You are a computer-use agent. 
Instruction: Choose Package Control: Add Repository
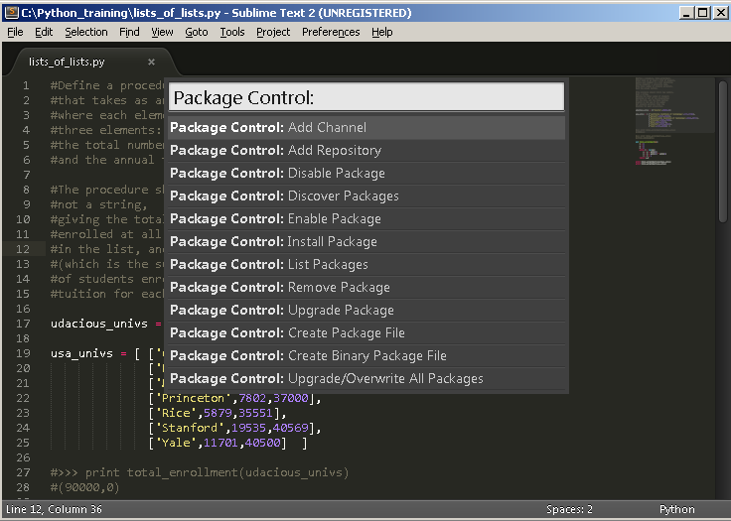pos(366,151)
